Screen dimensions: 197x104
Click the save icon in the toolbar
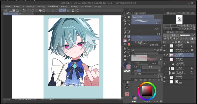tap(17, 10)
